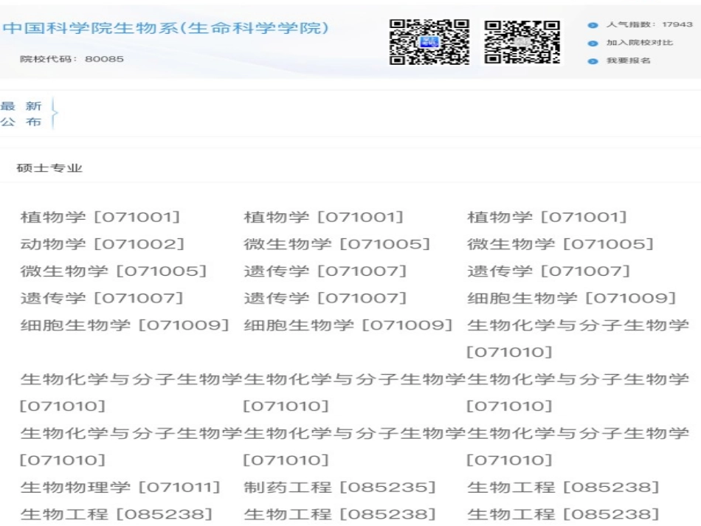Click the 中国科学院生物系(生命科学学院) title
This screenshot has height=526, width=701.
pos(166,28)
